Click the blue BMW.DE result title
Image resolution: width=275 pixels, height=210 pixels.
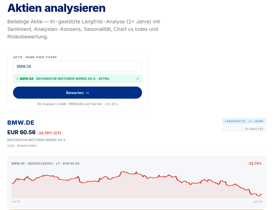21,123
